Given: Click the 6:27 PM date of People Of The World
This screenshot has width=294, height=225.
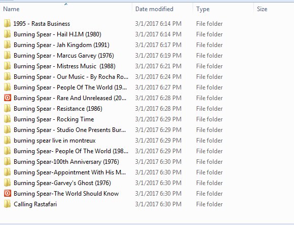Looking at the screenshot, I should (x=158, y=87).
